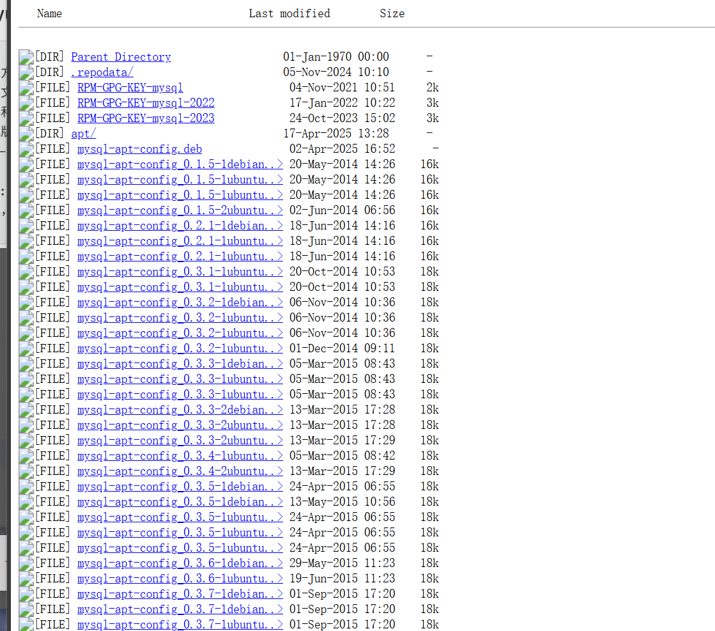Open mysql-apt-config_0.3.6-1ubuntu link
Viewport: 715px width, 631px height.
180,579
